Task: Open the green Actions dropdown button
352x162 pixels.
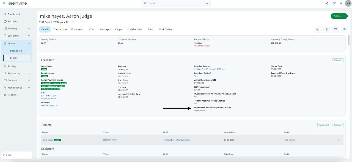Action: pyautogui.click(x=339, y=16)
